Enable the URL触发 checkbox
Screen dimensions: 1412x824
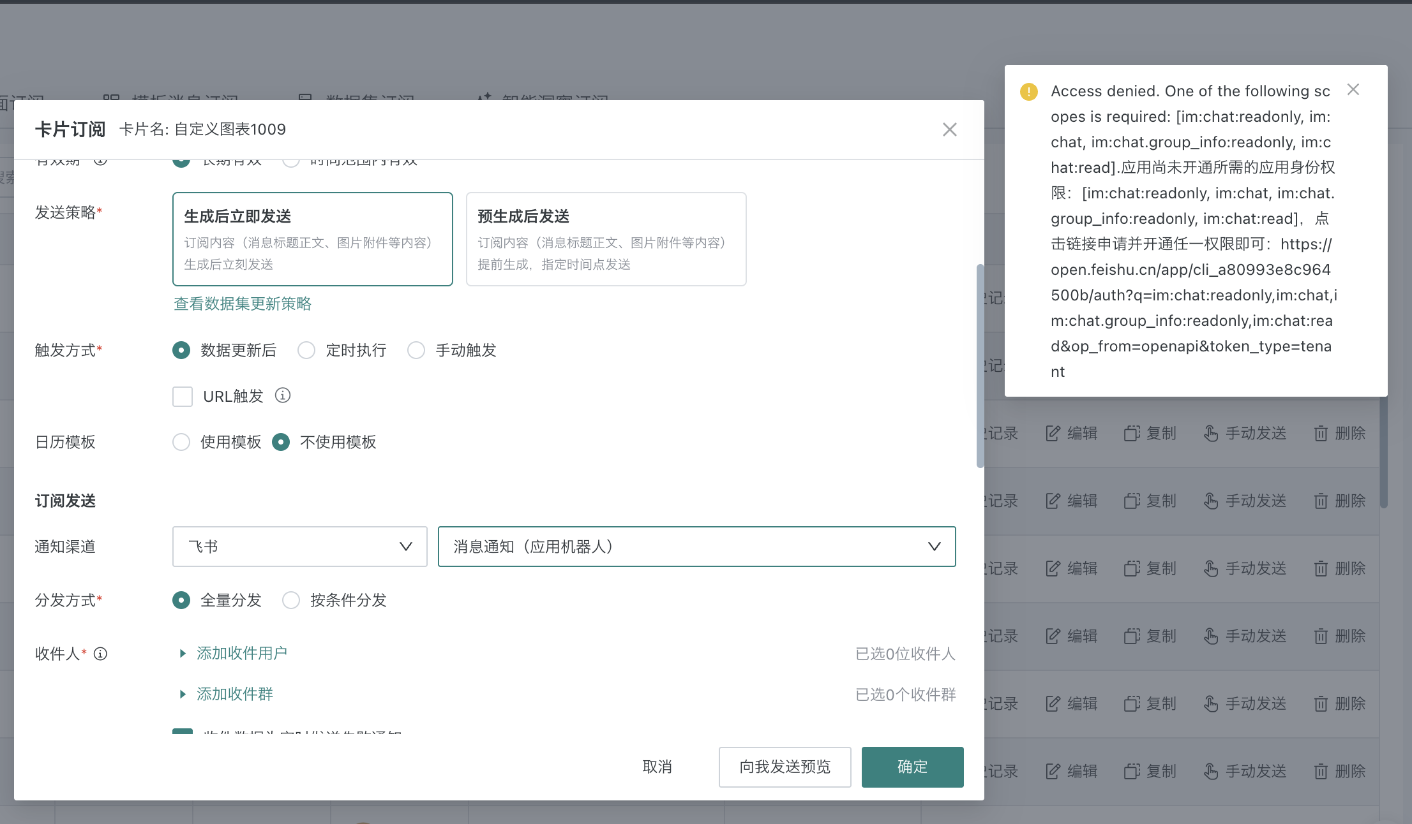(183, 396)
